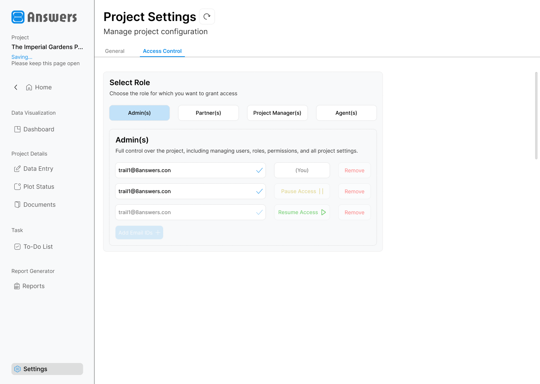Click 'Choose the role' description text

[x=173, y=93]
